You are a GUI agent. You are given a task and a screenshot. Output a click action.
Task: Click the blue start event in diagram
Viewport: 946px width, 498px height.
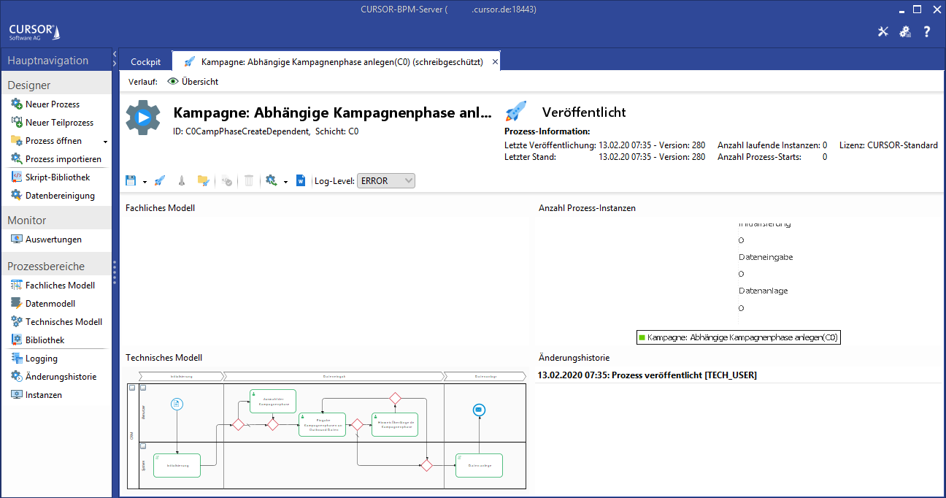(176, 404)
